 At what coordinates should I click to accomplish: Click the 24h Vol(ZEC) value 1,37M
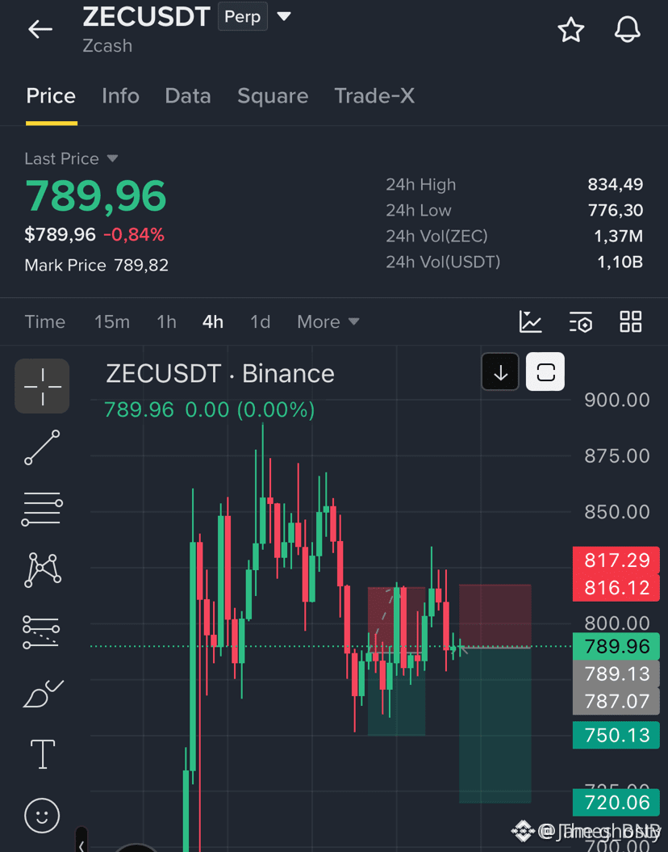(618, 236)
